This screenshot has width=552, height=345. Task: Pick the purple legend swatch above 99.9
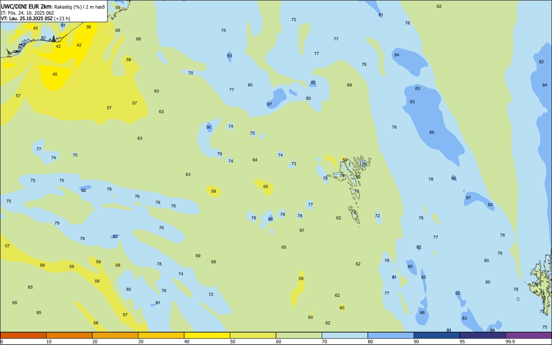click(528, 335)
